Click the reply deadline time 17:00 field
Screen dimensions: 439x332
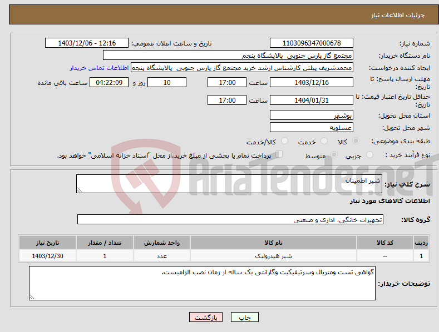tap(227, 82)
